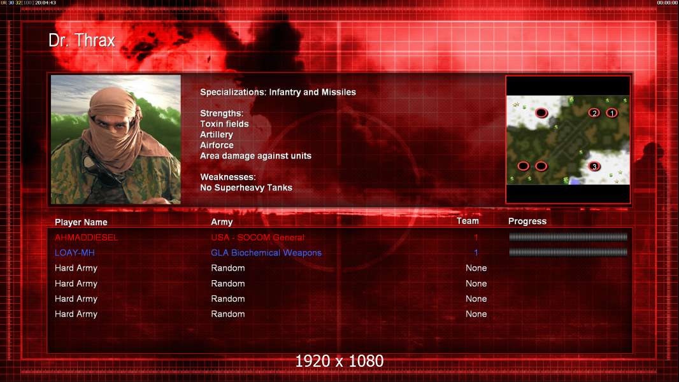Click the "Strengths:" heading
Screen dimensions: 679x382
pyautogui.click(x=222, y=113)
